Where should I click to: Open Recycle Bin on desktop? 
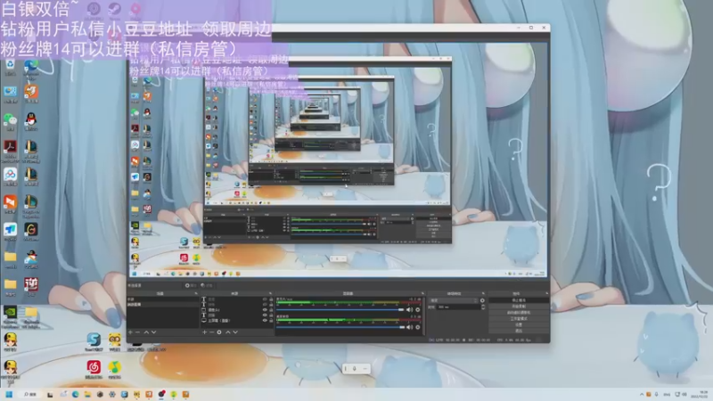pos(10,67)
